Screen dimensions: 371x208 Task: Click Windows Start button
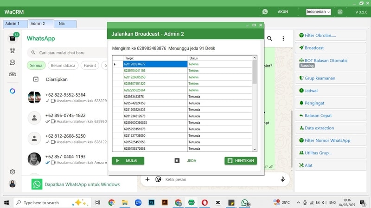[x=6, y=202]
